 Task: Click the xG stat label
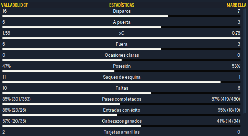[122, 33]
